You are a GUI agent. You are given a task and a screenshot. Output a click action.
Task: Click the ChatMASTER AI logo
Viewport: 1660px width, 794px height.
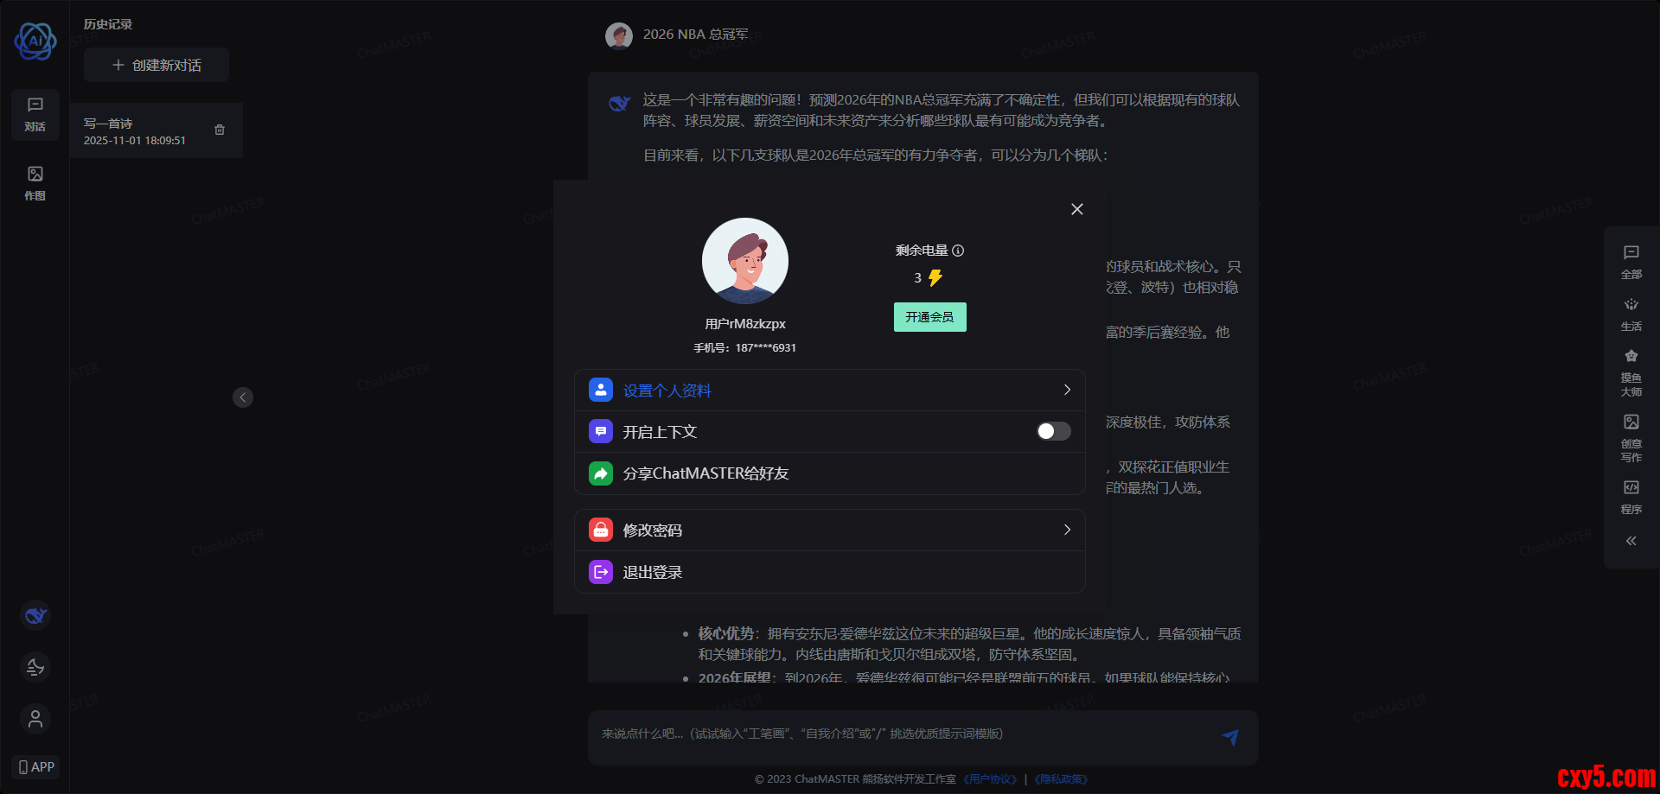35,41
